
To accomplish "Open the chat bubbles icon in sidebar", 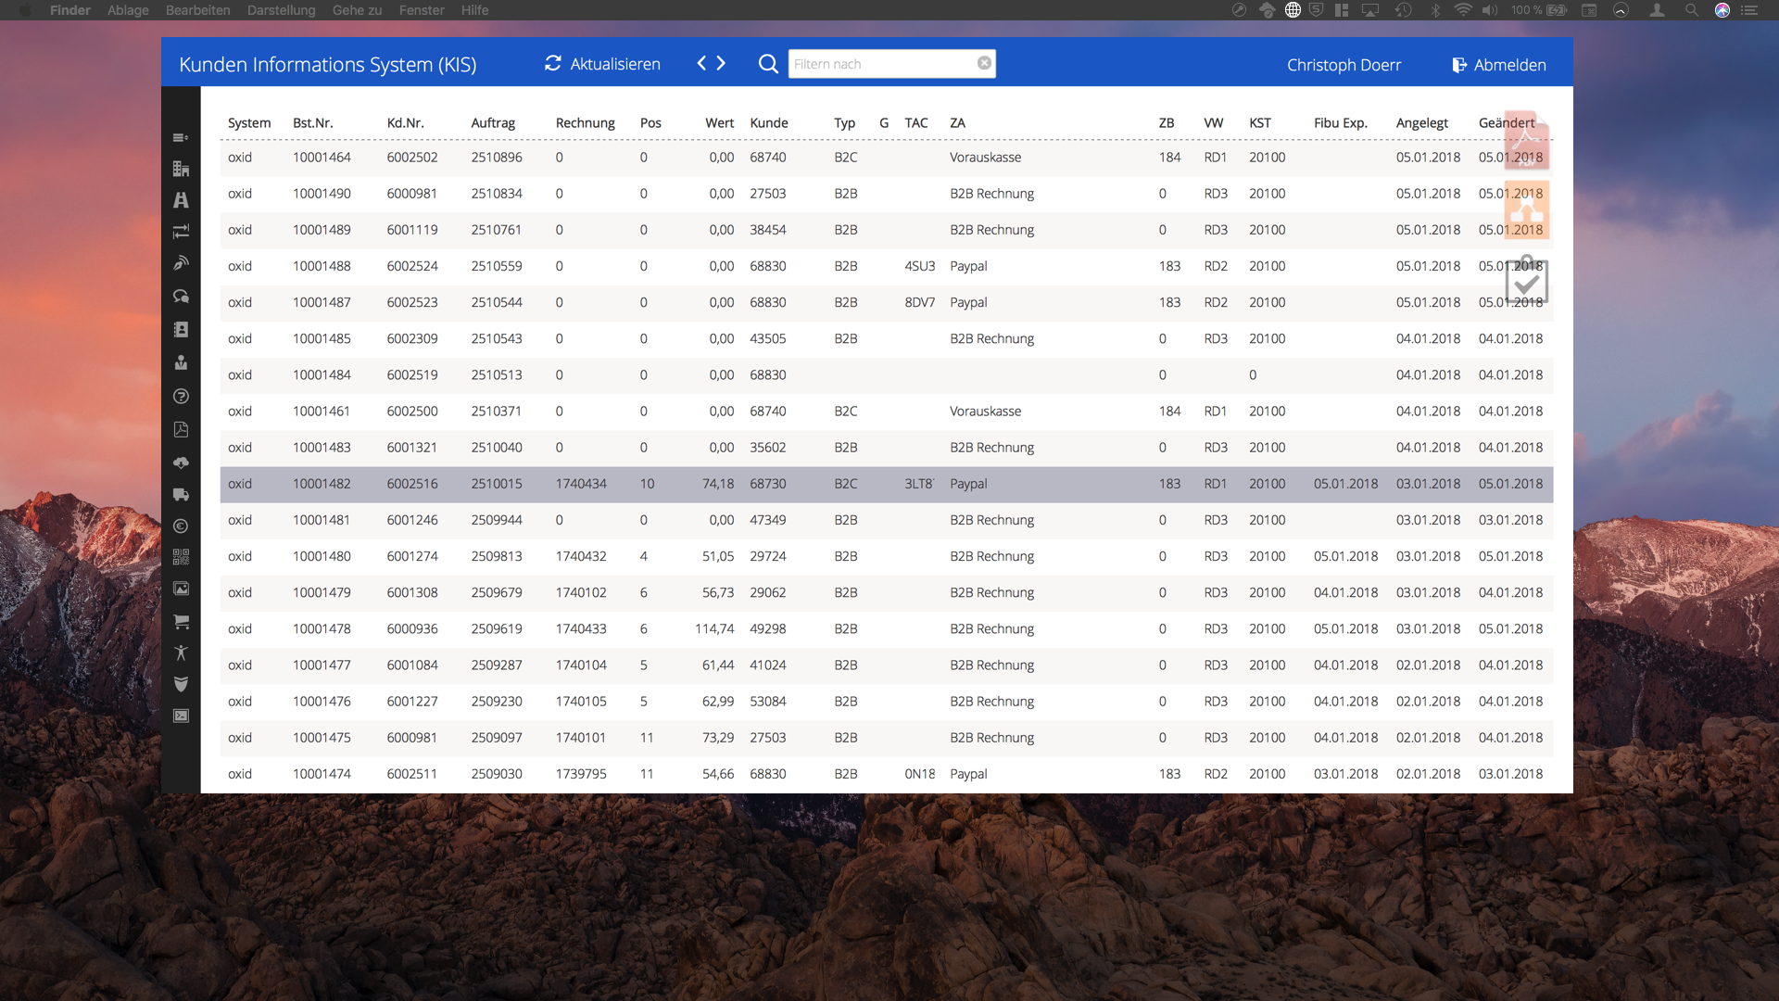I will (x=181, y=297).
